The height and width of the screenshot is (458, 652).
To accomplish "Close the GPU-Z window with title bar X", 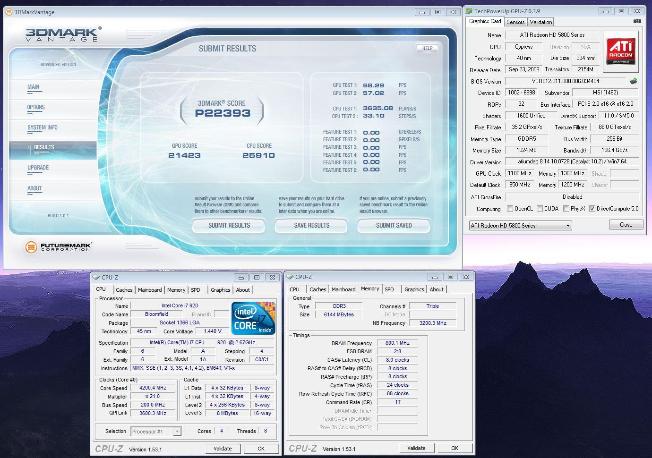I will (x=637, y=11).
